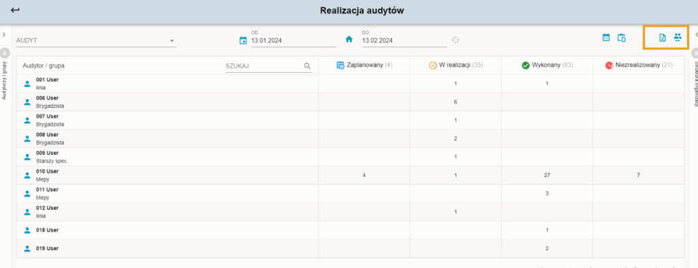
Task: Expand the left Audytorzy i grupy panel
Action: (3, 35)
